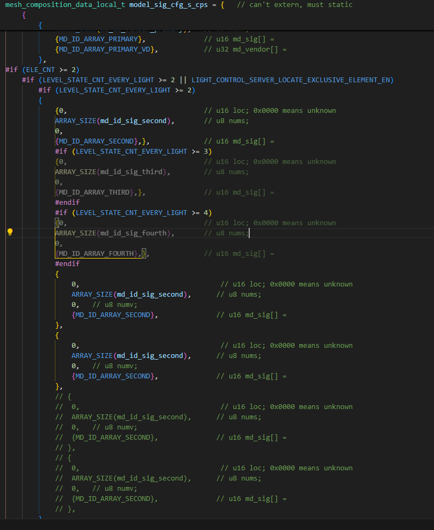
Task: Click the ">= 3" LEVEL_STATE_CNT_EVERY_LIGHT condition line
Action: coord(133,152)
